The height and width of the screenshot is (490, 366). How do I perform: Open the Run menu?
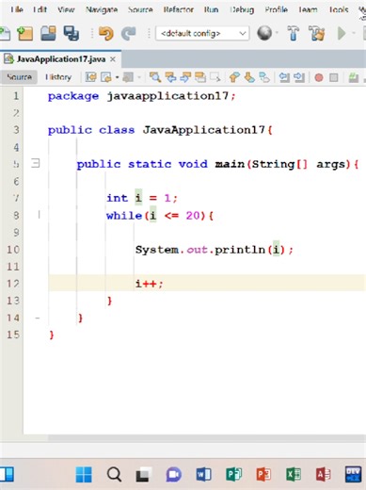pos(211,9)
